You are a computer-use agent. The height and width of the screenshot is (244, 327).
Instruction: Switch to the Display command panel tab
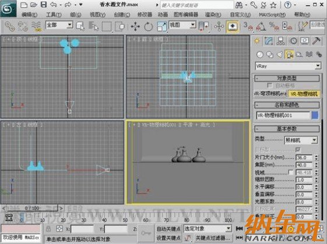(305, 41)
